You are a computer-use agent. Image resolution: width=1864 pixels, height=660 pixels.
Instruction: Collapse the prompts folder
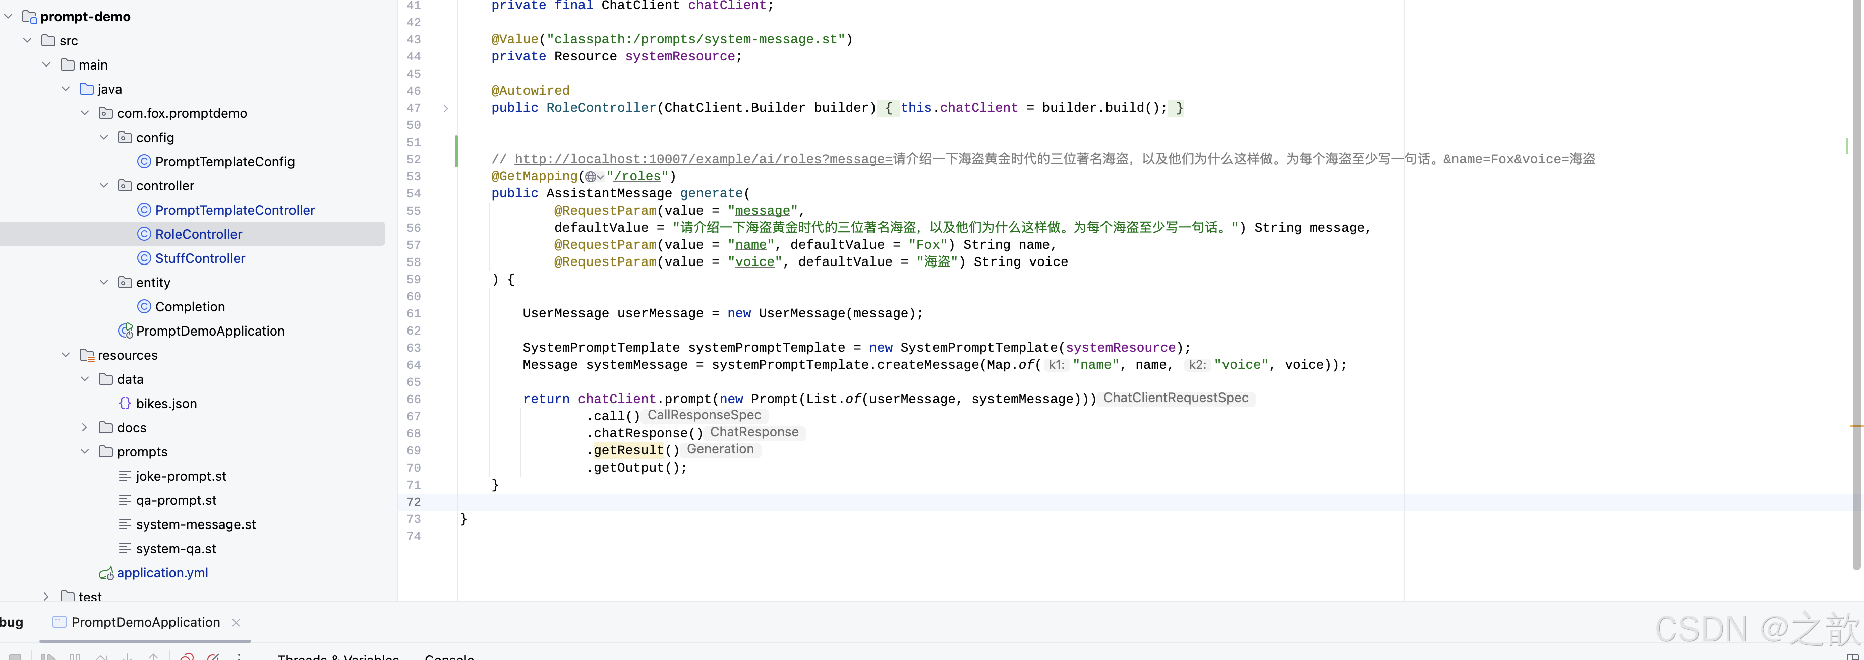click(x=85, y=452)
